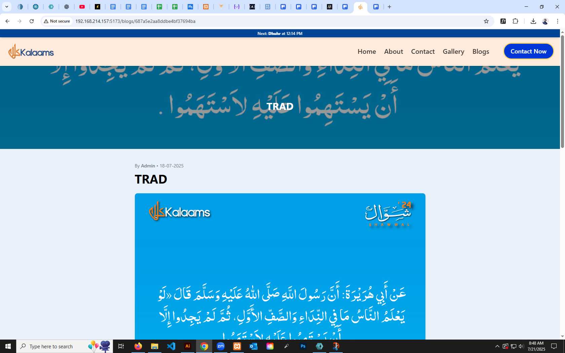Open File Explorer from the taskbar
The width and height of the screenshot is (565, 353).
pyautogui.click(x=154, y=346)
